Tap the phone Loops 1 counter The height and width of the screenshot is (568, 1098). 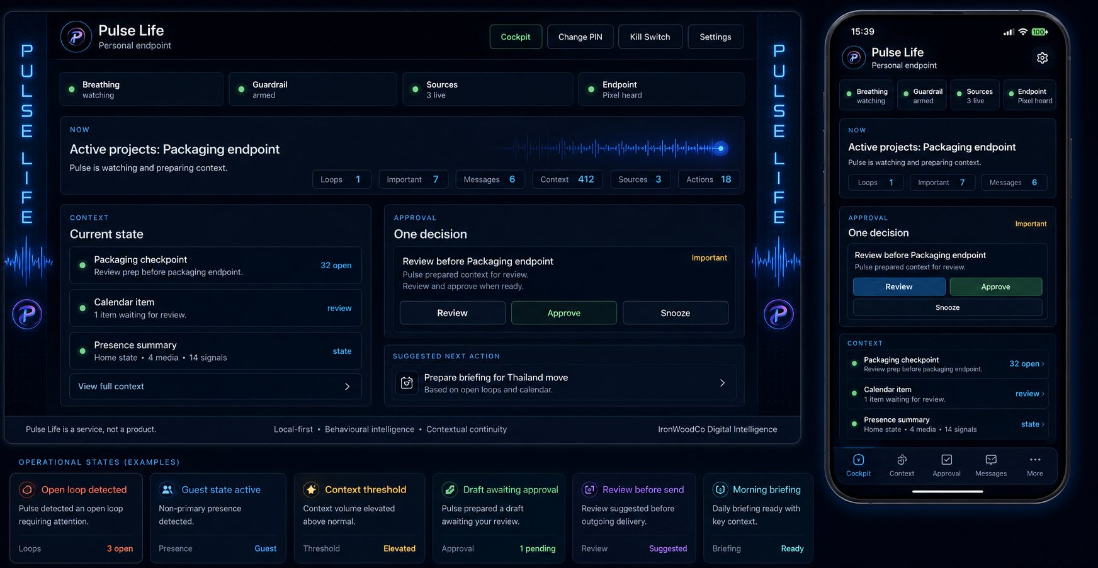tap(876, 183)
